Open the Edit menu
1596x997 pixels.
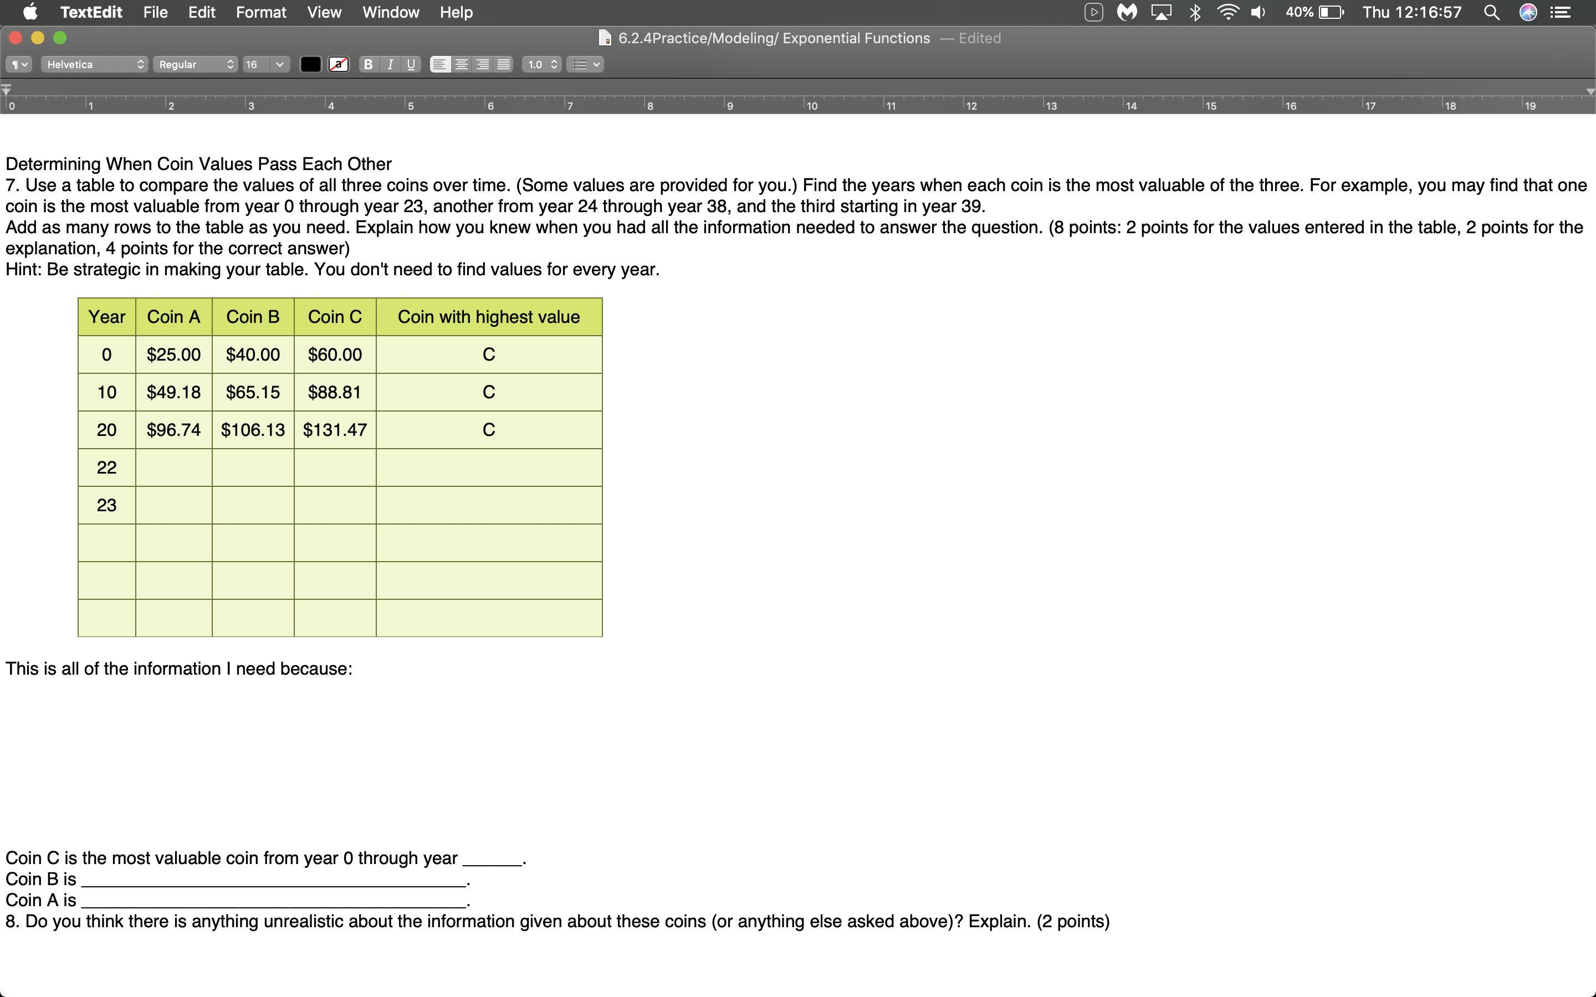201,12
